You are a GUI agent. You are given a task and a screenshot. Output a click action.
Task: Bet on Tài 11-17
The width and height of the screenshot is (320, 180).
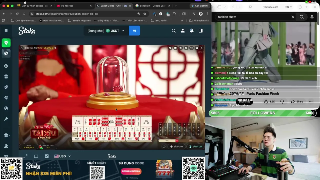point(146,122)
